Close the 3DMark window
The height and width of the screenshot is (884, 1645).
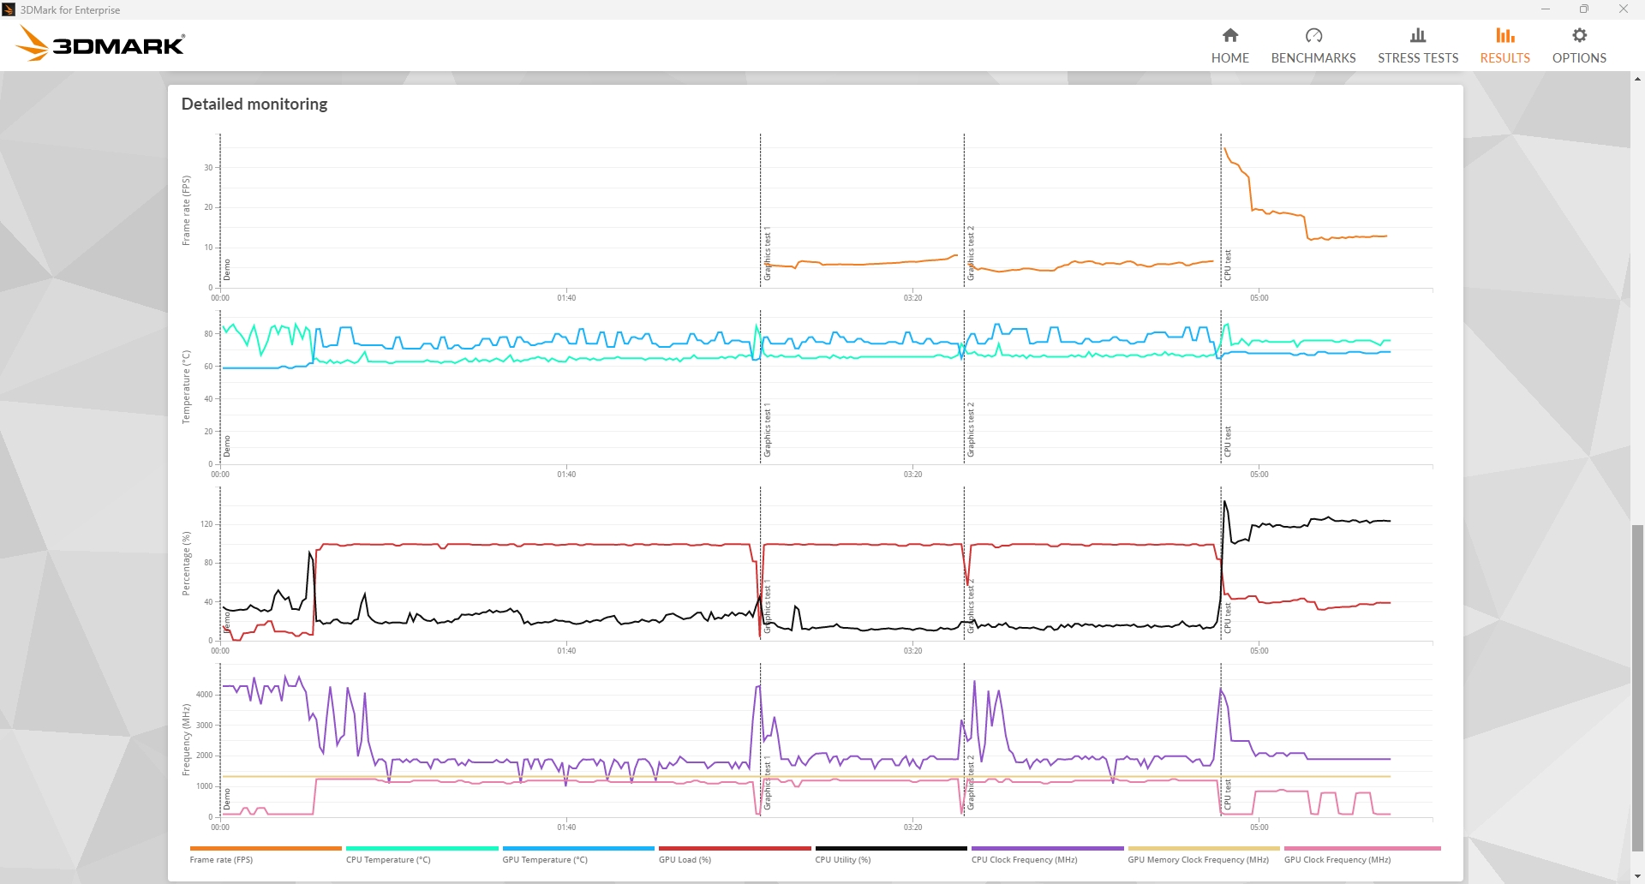point(1624,9)
